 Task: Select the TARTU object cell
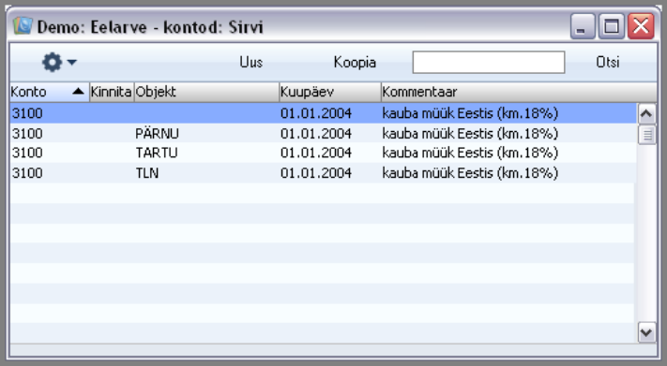157,153
